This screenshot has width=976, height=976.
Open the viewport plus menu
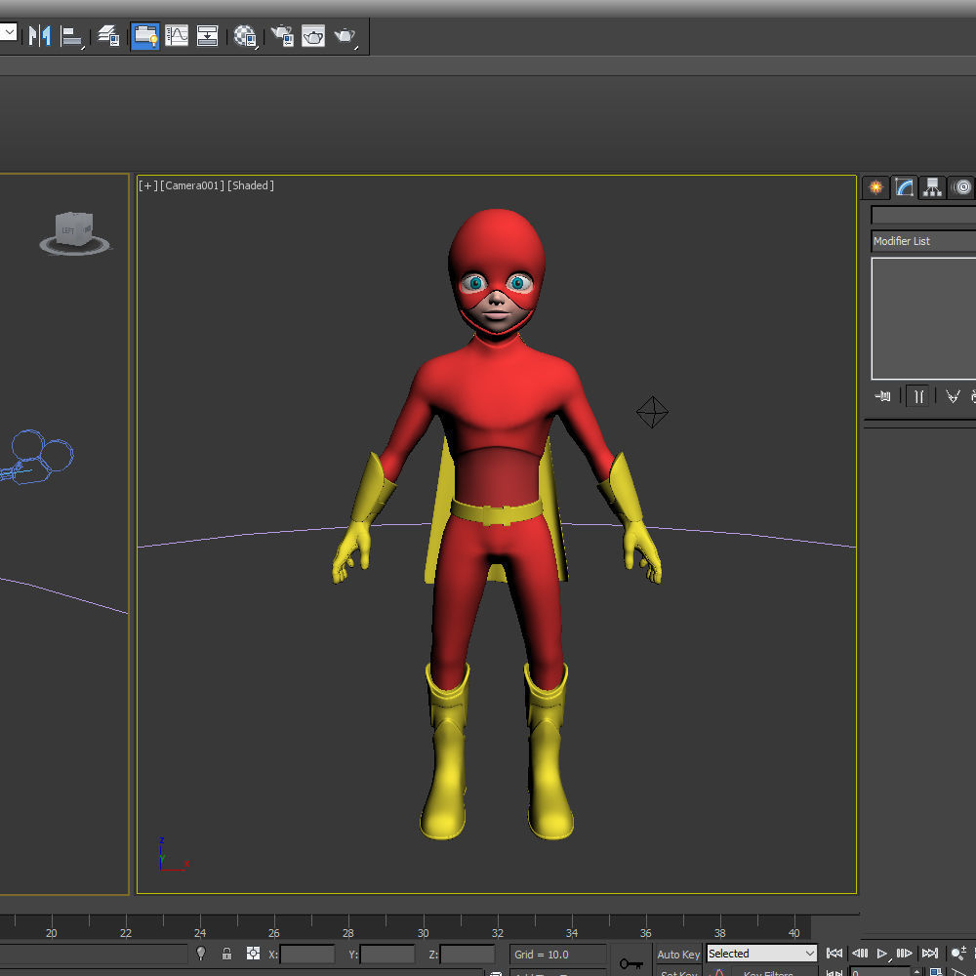pyautogui.click(x=147, y=185)
